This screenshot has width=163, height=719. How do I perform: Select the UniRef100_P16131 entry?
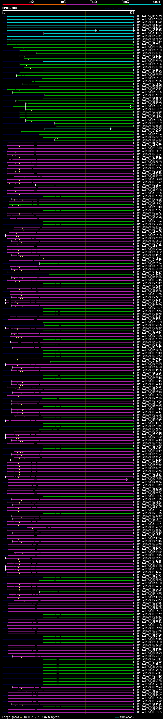(x=149, y=53)
